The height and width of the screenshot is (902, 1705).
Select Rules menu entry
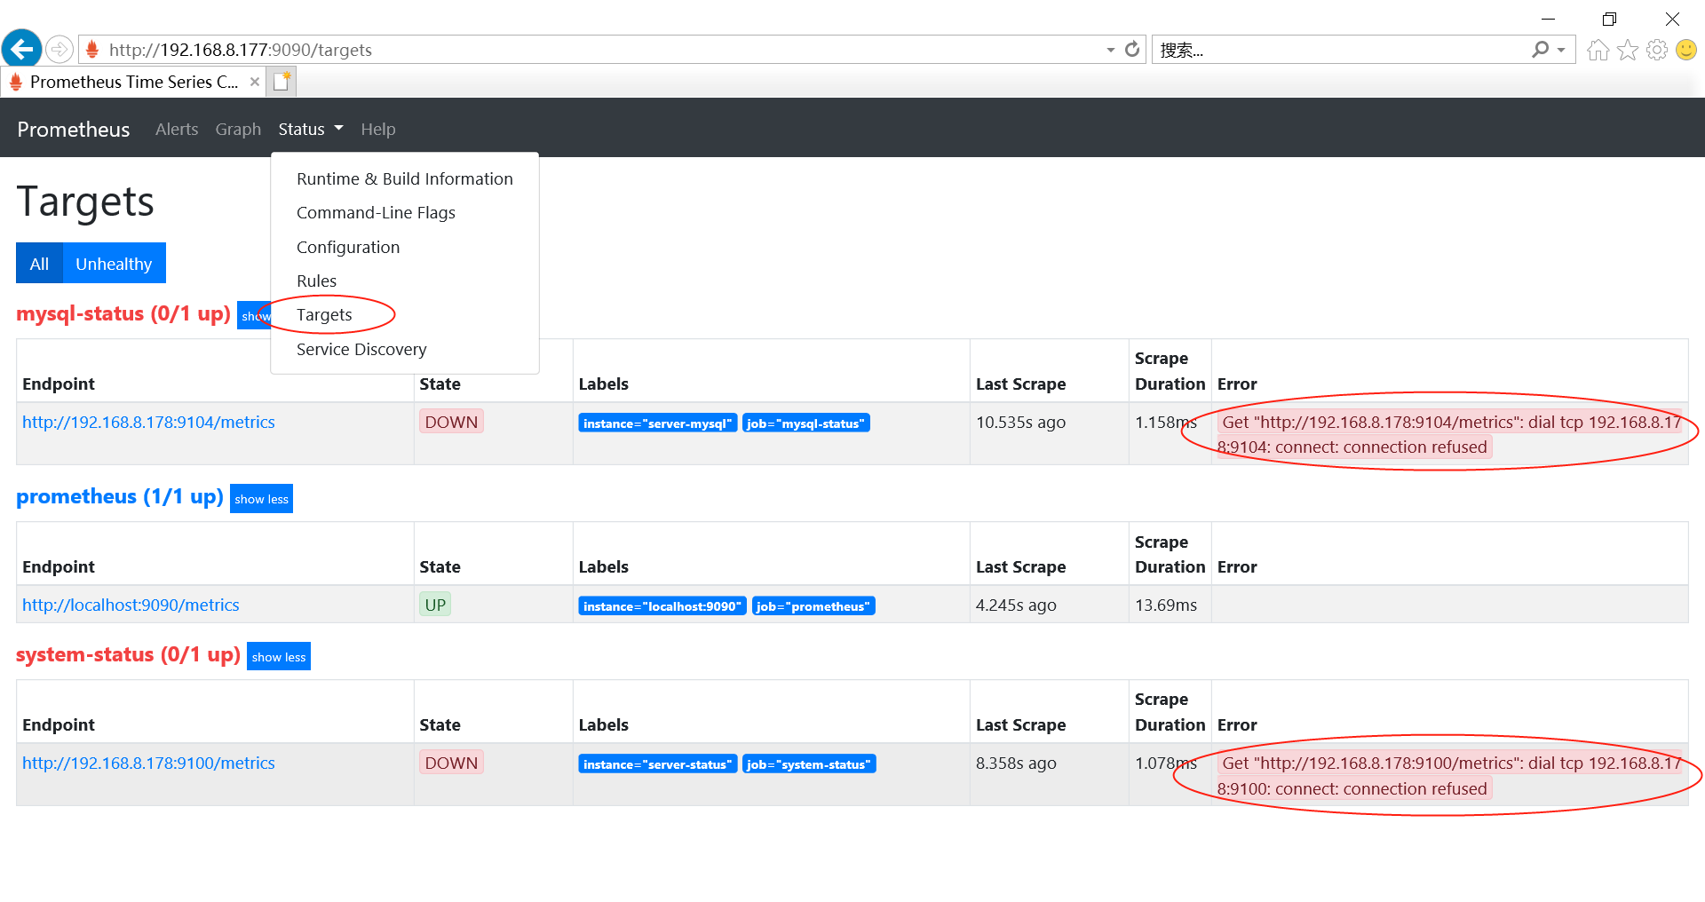click(405, 281)
